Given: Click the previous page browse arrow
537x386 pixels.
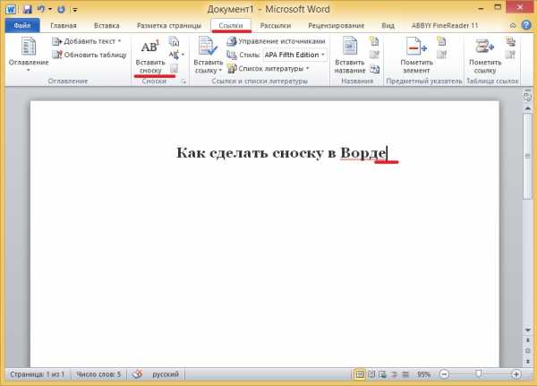Looking at the screenshot, I should coord(528,340).
